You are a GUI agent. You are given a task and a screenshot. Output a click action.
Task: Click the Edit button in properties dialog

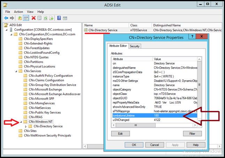click(x=120, y=134)
